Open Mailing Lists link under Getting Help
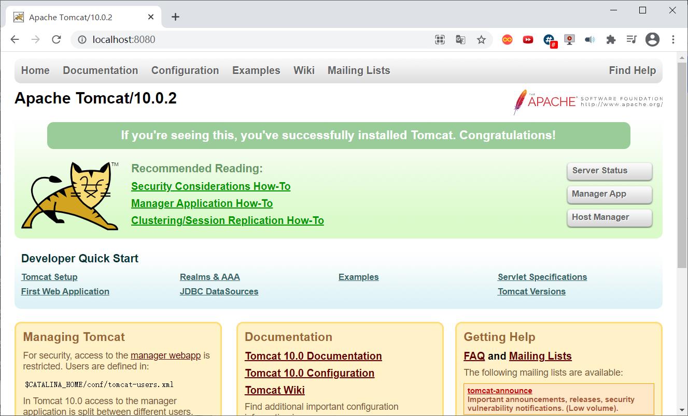The image size is (688, 416). [540, 356]
